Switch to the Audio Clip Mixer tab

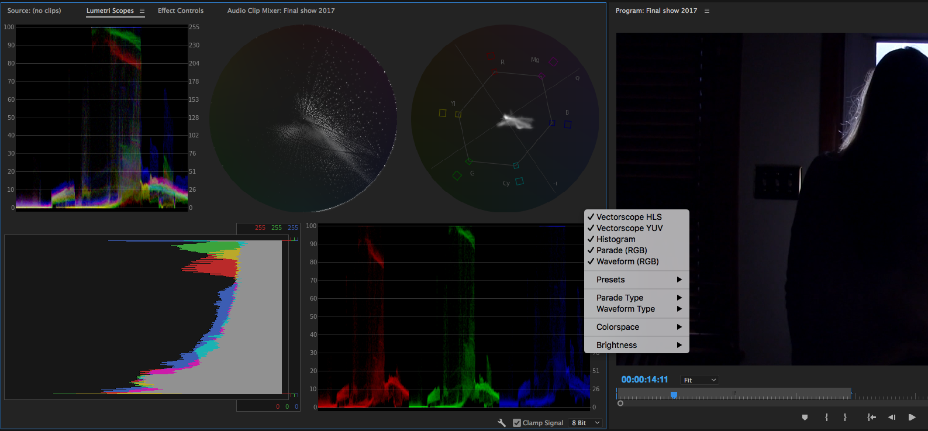(281, 11)
